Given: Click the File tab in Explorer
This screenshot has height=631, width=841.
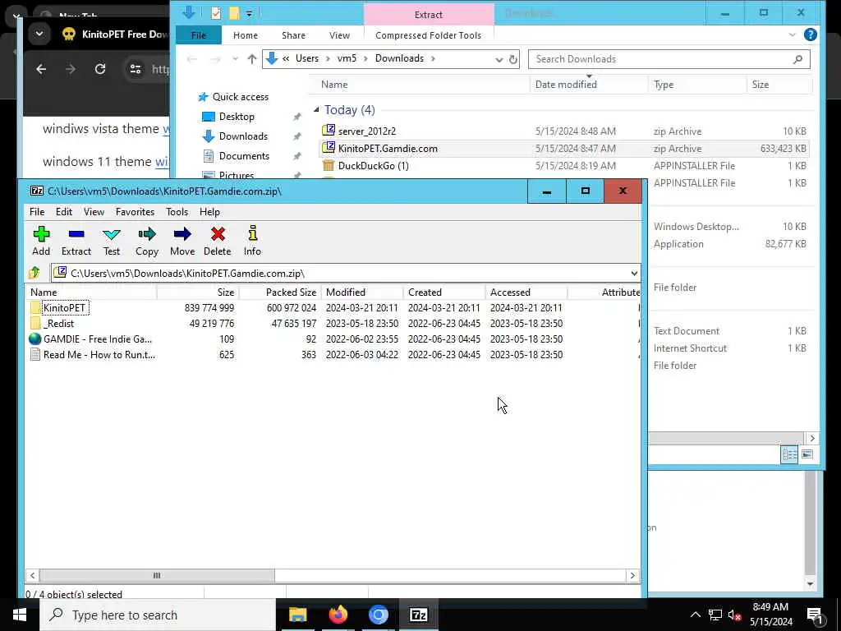Looking at the screenshot, I should [199, 35].
